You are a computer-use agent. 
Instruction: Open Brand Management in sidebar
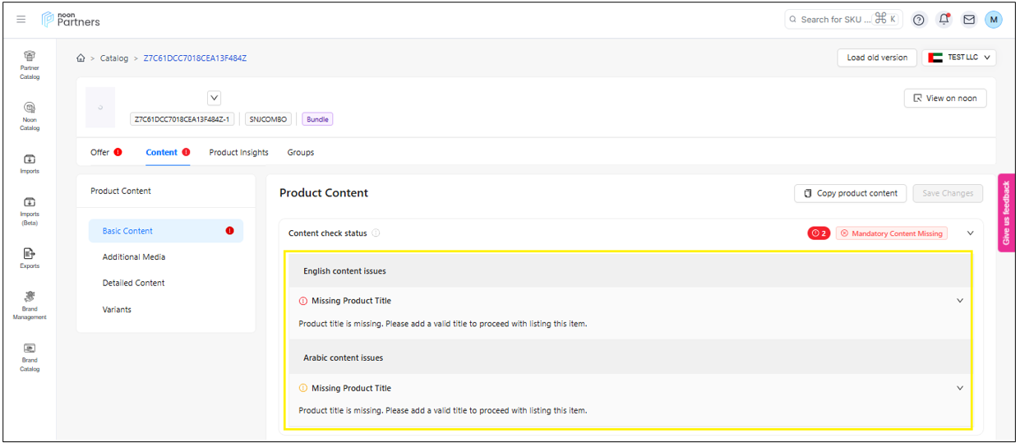(x=30, y=304)
